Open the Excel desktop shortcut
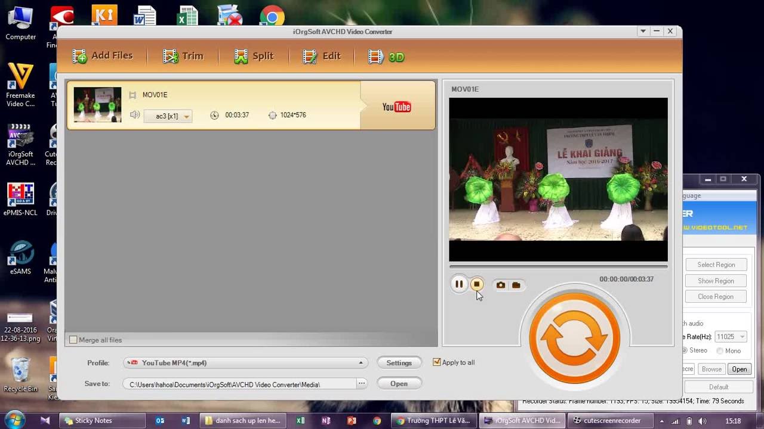 tap(187, 16)
